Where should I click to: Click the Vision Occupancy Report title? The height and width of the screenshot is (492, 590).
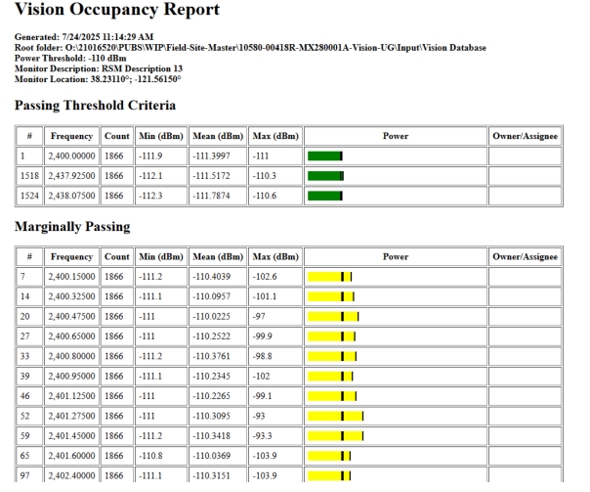pyautogui.click(x=119, y=12)
